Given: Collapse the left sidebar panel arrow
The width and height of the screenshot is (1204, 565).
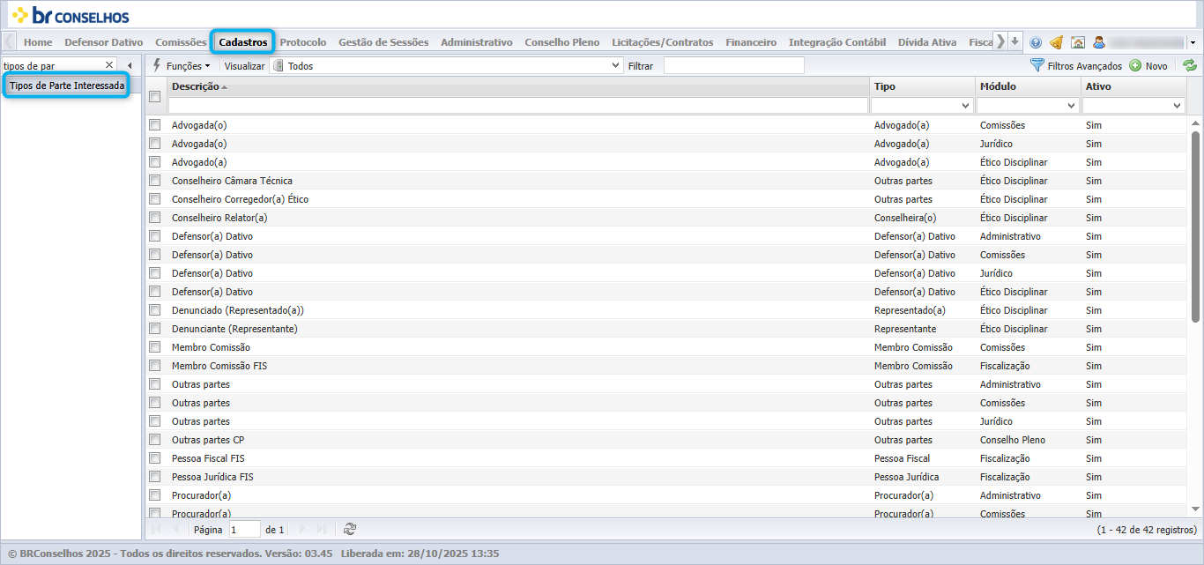Looking at the screenshot, I should 130,65.
